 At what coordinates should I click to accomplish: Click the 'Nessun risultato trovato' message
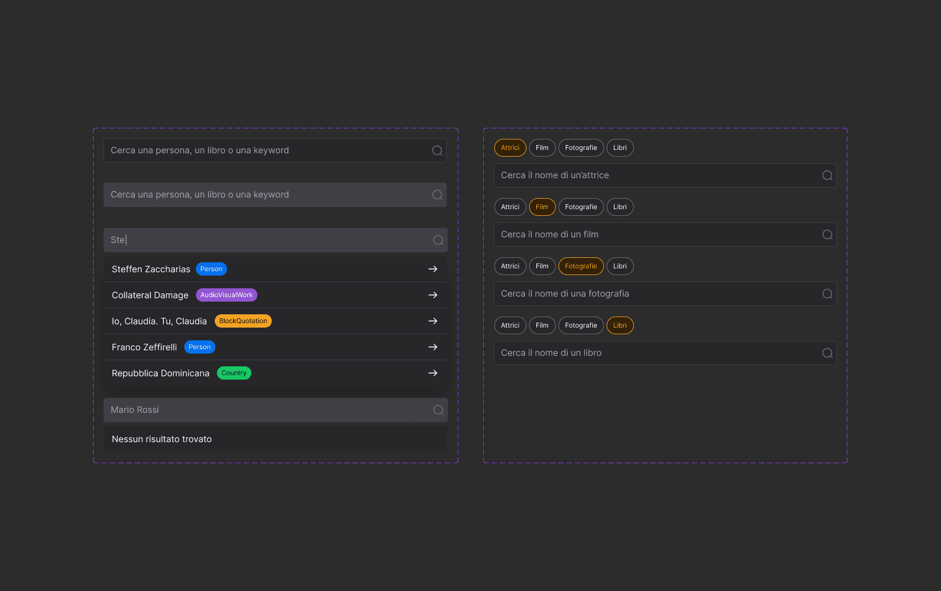coord(162,439)
